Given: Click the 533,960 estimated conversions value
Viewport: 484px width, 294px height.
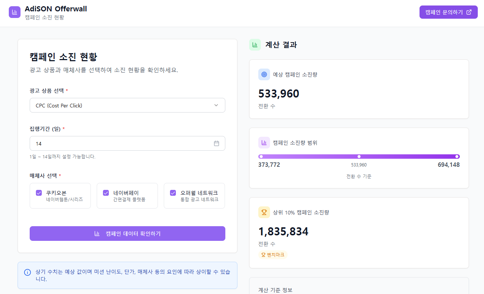Looking at the screenshot, I should coord(279,94).
